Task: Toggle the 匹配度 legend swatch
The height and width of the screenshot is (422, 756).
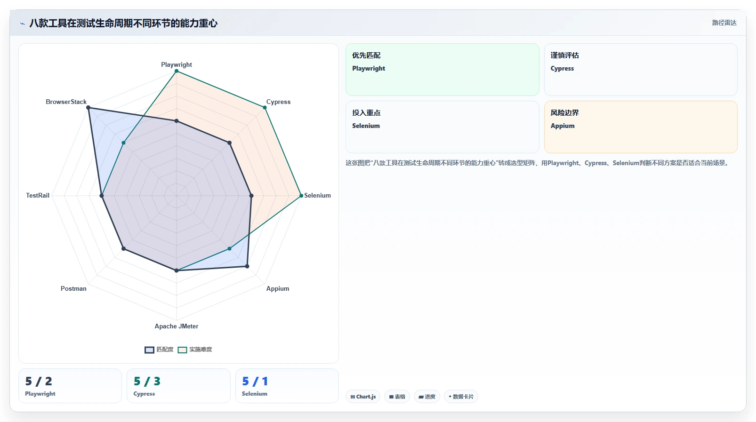Action: click(149, 350)
